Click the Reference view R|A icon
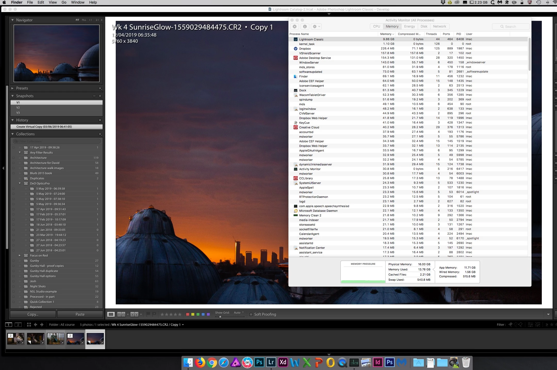Image resolution: width=557 pixels, height=370 pixels. (x=121, y=314)
